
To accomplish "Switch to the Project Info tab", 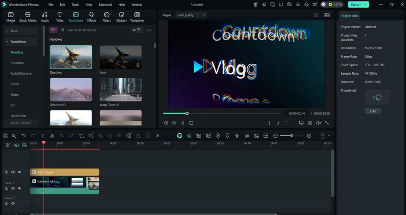I will tap(349, 16).
